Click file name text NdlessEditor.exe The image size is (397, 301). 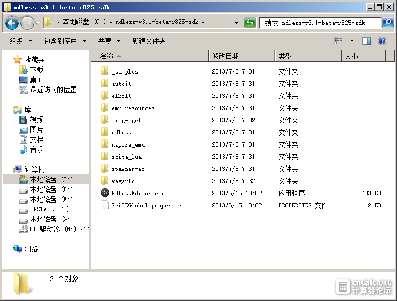(138, 193)
